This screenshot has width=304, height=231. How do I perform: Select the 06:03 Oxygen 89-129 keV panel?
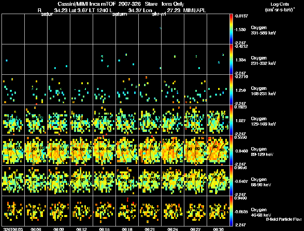(x=13, y=150)
